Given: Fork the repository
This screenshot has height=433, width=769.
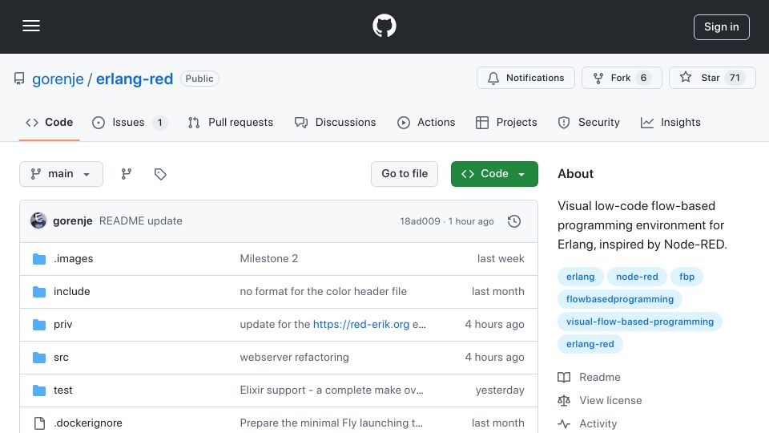Looking at the screenshot, I should [x=622, y=78].
